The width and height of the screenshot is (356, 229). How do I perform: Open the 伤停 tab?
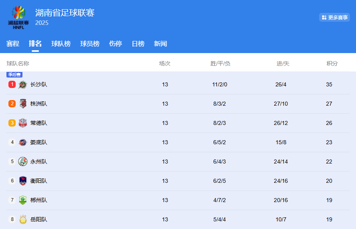pyautogui.click(x=116, y=44)
